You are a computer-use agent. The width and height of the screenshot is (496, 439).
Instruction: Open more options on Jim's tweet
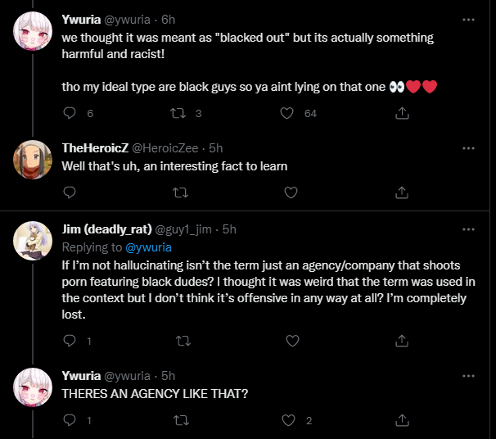coord(468,229)
